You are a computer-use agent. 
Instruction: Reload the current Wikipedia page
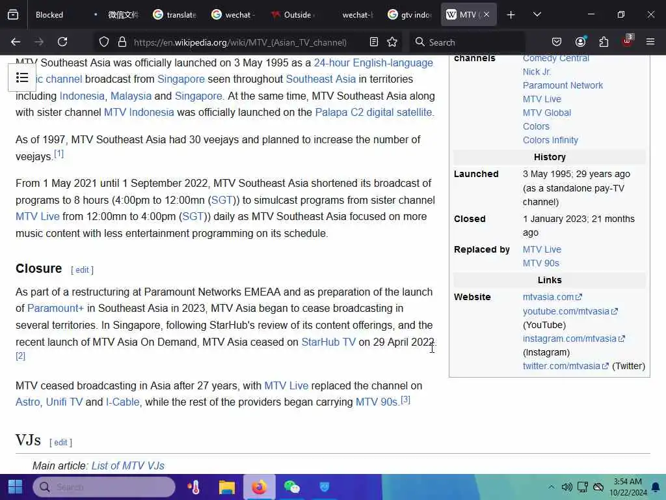tap(62, 42)
